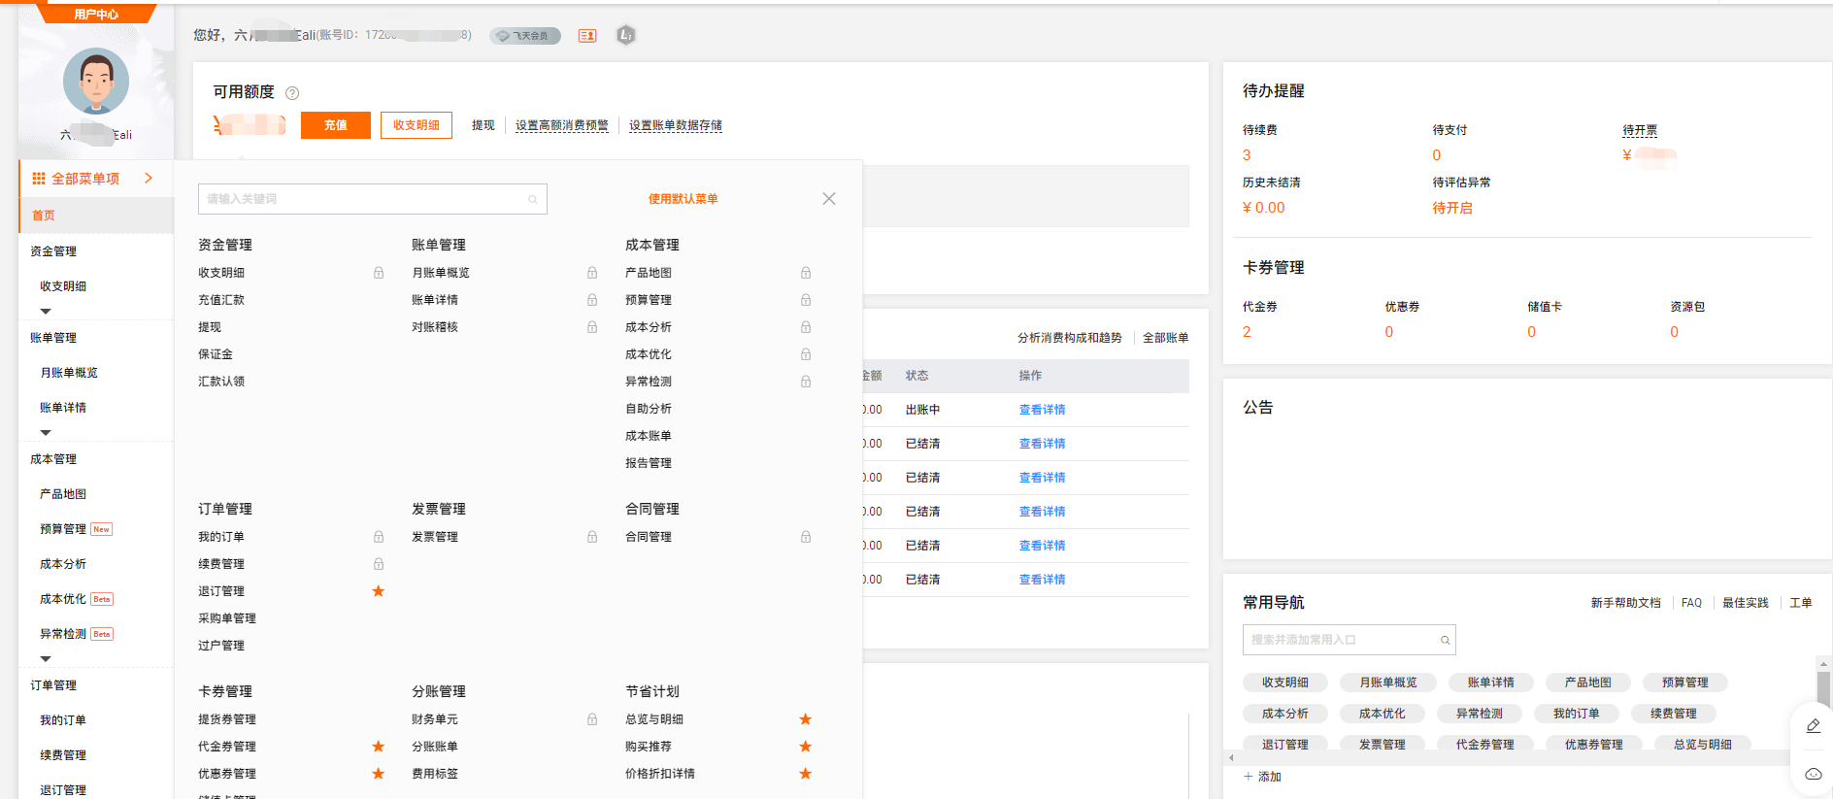Viewport: 1833px width, 799px height.
Task: Click the orange 充值 button
Action: pyautogui.click(x=336, y=125)
